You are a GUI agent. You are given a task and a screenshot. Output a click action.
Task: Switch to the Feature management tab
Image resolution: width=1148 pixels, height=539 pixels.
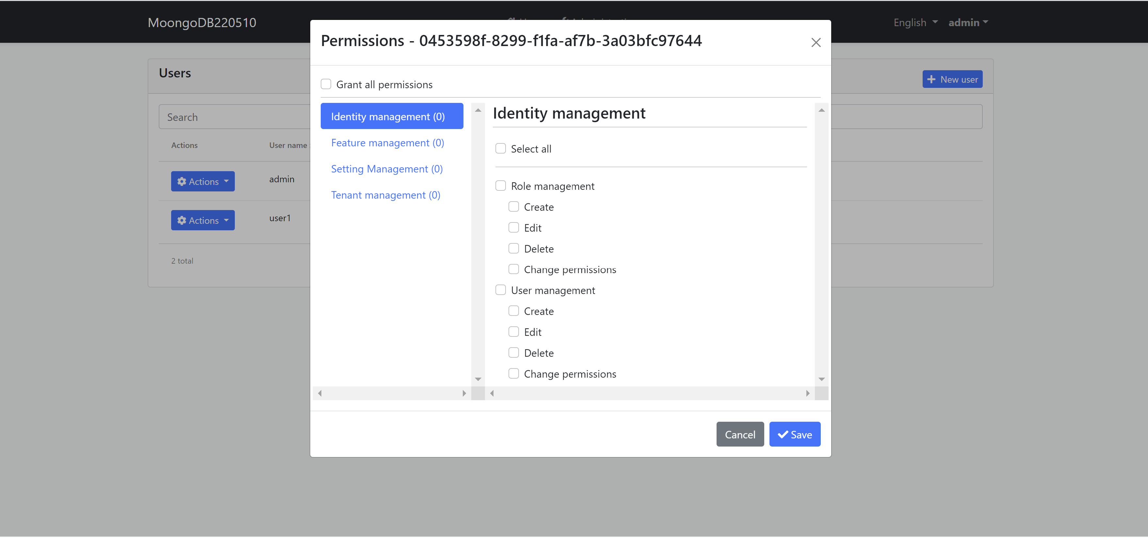[x=387, y=143]
